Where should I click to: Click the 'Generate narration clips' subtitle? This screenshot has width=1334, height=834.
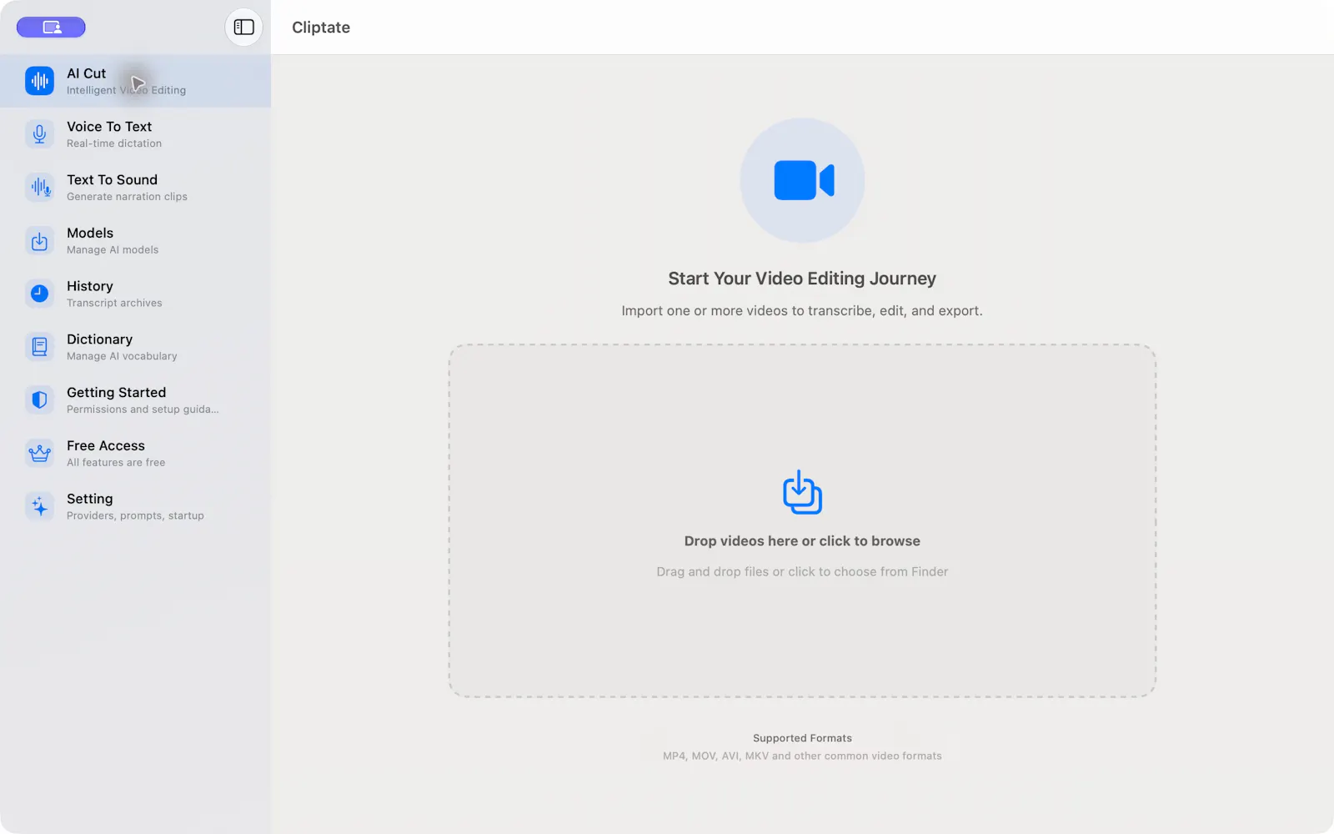point(127,197)
